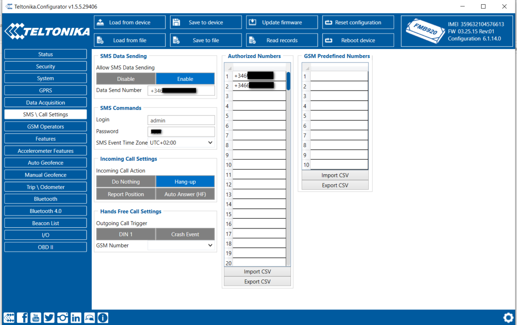517x325 pixels.
Task: Open the Instagram icon link
Action: pos(62,318)
